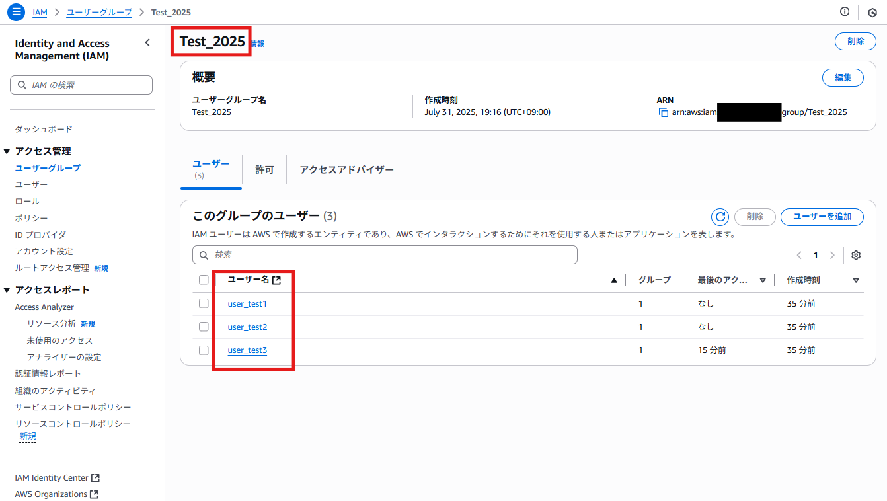
Task: Open リソース分析 in the sidebar
Action: pyautogui.click(x=52, y=323)
